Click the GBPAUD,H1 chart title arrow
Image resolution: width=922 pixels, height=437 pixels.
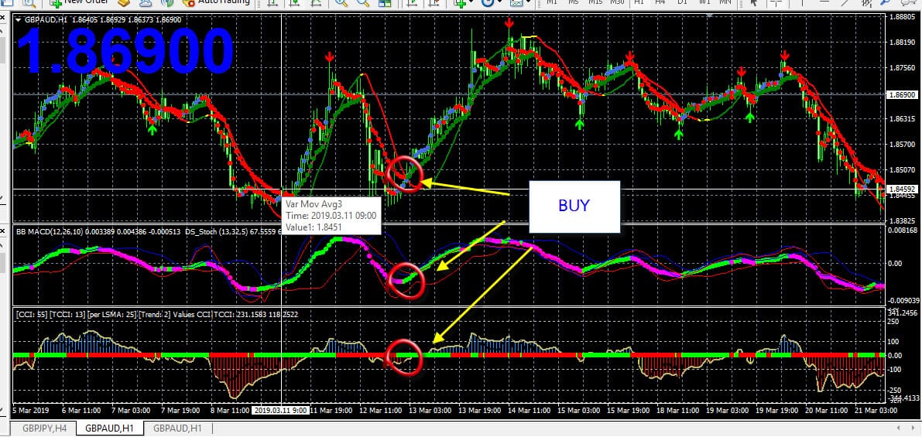point(19,19)
